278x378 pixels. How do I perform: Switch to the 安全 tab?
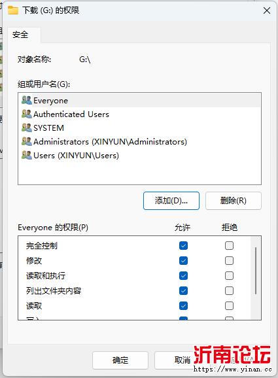(x=20, y=35)
